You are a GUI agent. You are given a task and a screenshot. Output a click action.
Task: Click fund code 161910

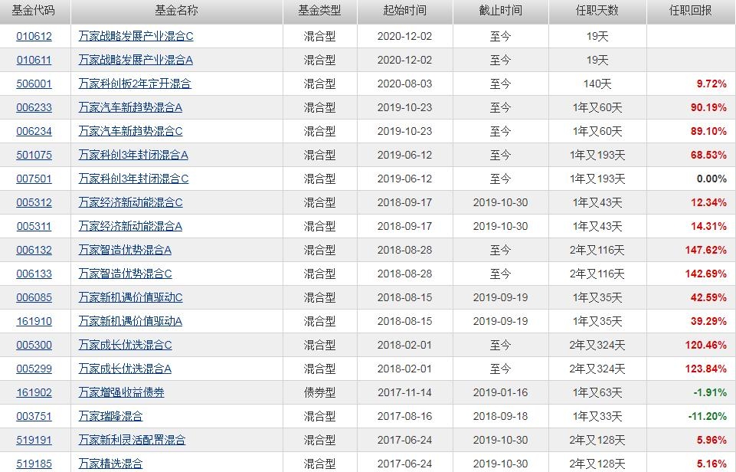point(34,321)
